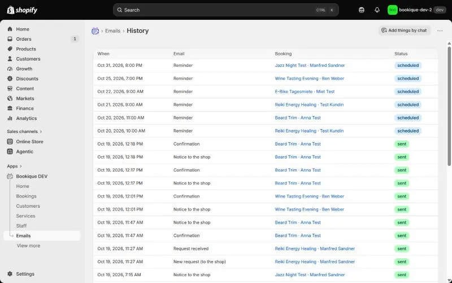Click the Customers person icon

(x=10, y=59)
